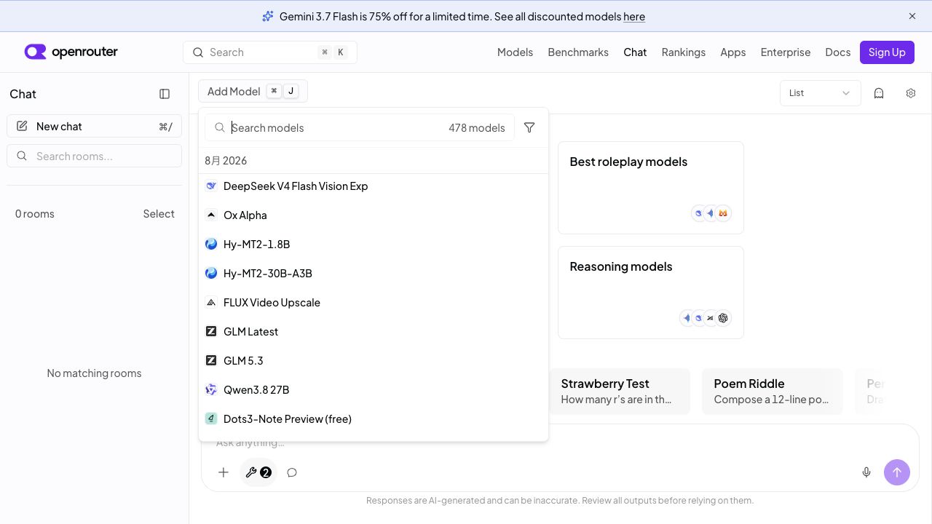Open the Benchmarks page
Image resolution: width=932 pixels, height=524 pixels.
(x=578, y=52)
